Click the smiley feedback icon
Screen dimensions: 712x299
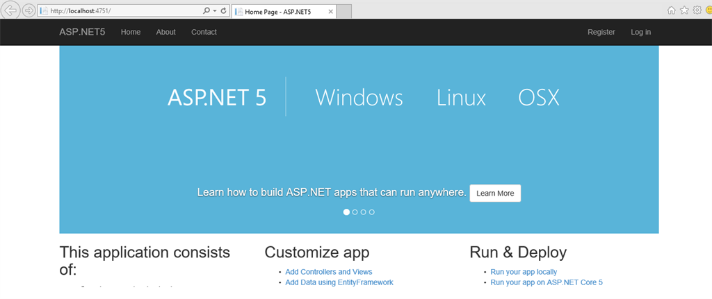708,10
